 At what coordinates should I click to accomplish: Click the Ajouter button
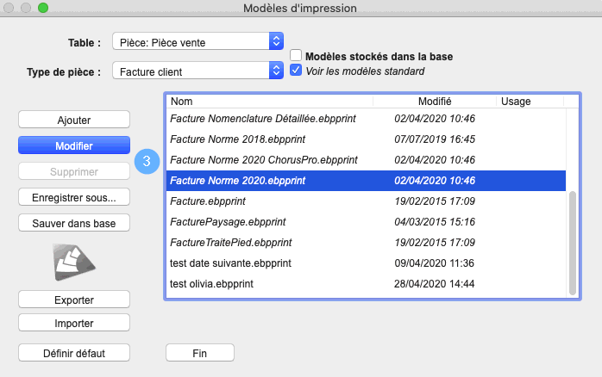coord(74,120)
